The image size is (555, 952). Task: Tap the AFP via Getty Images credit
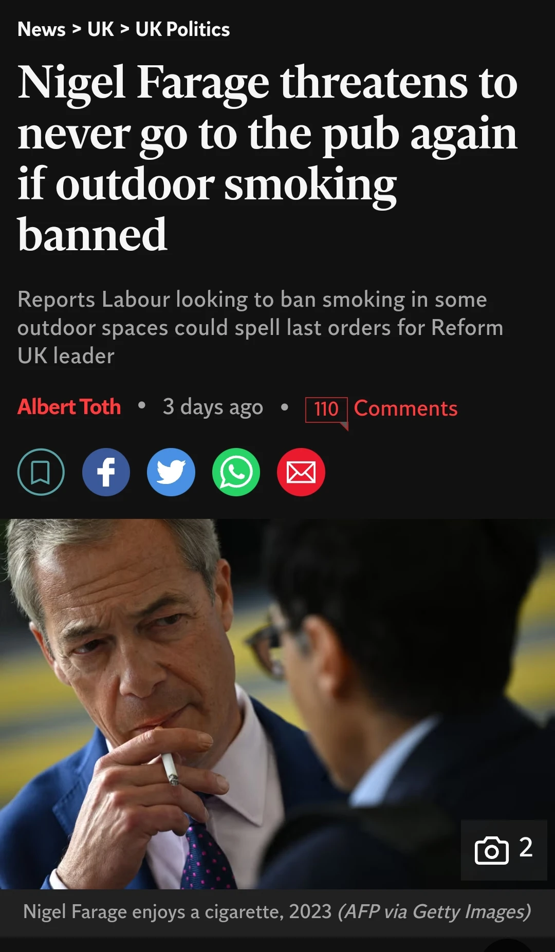[x=434, y=911]
